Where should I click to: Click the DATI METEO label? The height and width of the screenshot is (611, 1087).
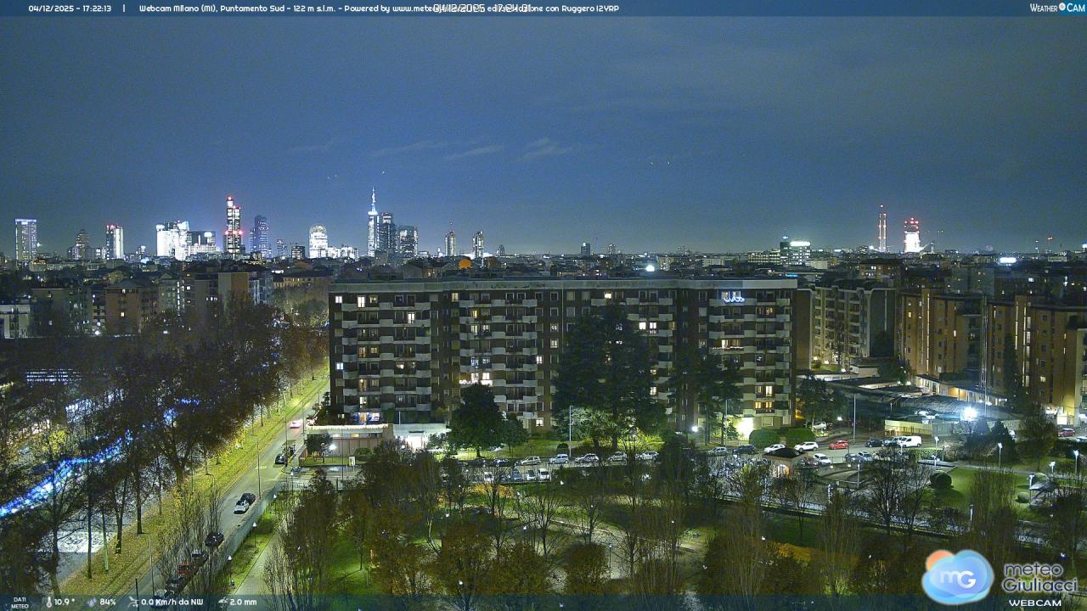point(19,603)
